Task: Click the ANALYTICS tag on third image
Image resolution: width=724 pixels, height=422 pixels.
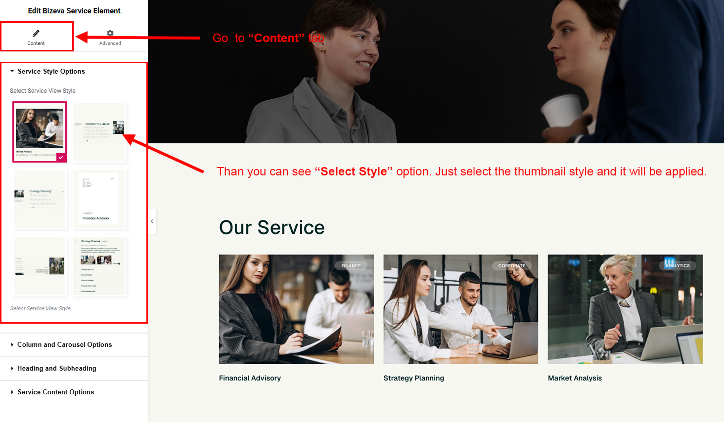Action: [678, 265]
